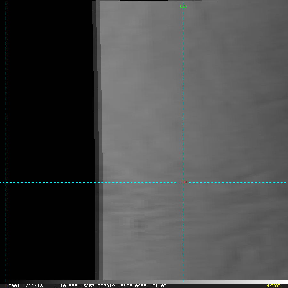Viewport: 288px width, 288px height.
Task: Click the 01.00 resolution value
Action: coord(159,286)
